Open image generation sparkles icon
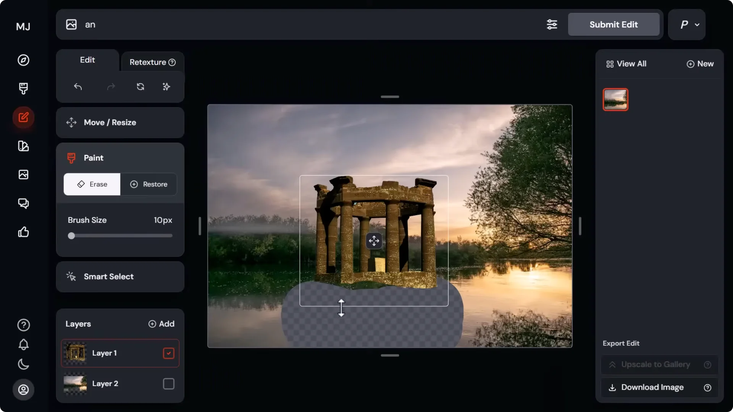Screen dimensions: 733x412 (166, 87)
